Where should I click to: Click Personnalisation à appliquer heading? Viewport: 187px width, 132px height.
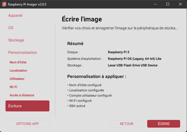click(x=97, y=76)
